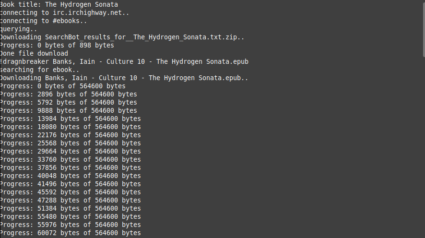Click the "searching for ebook.." line
Screen dimensions: 425x238
[x=41, y=70]
